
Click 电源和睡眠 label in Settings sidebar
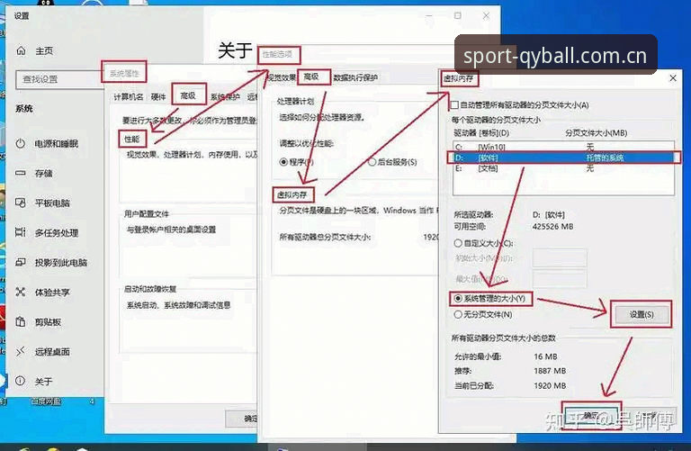57,144
